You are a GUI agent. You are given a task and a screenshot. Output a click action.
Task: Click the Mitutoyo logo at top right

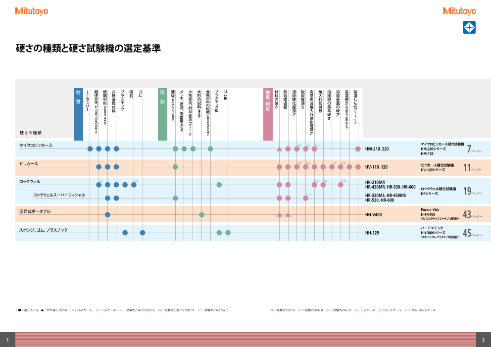pyautogui.click(x=459, y=11)
